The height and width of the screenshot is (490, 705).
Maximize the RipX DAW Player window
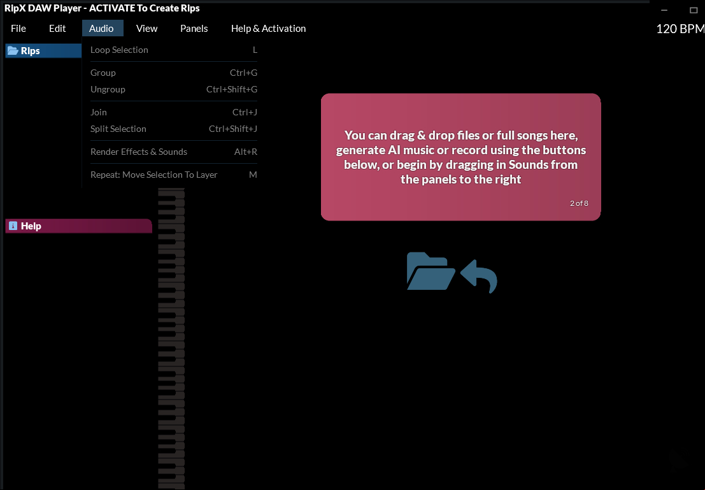point(694,10)
